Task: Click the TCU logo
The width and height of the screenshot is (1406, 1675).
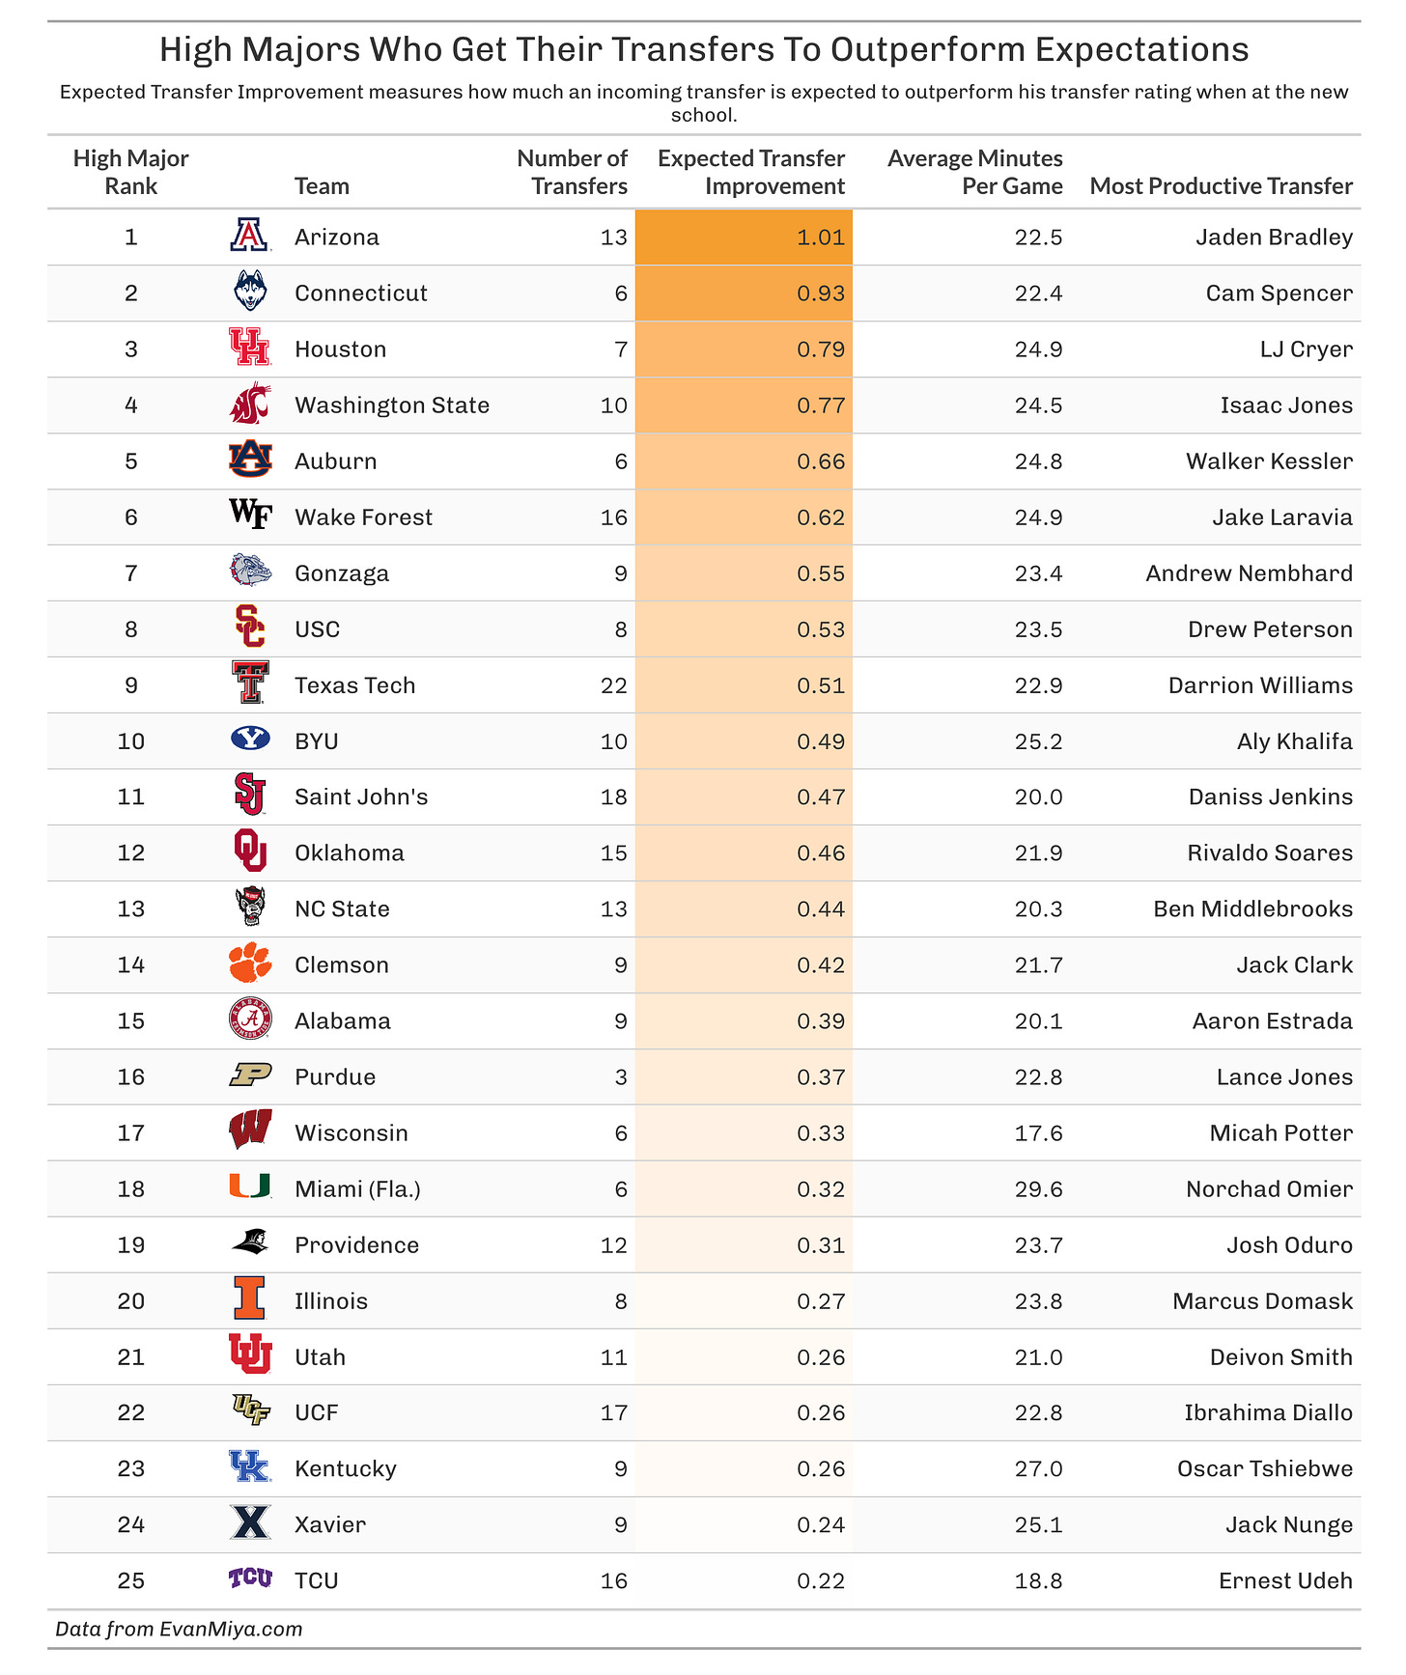Action: pos(250,1579)
